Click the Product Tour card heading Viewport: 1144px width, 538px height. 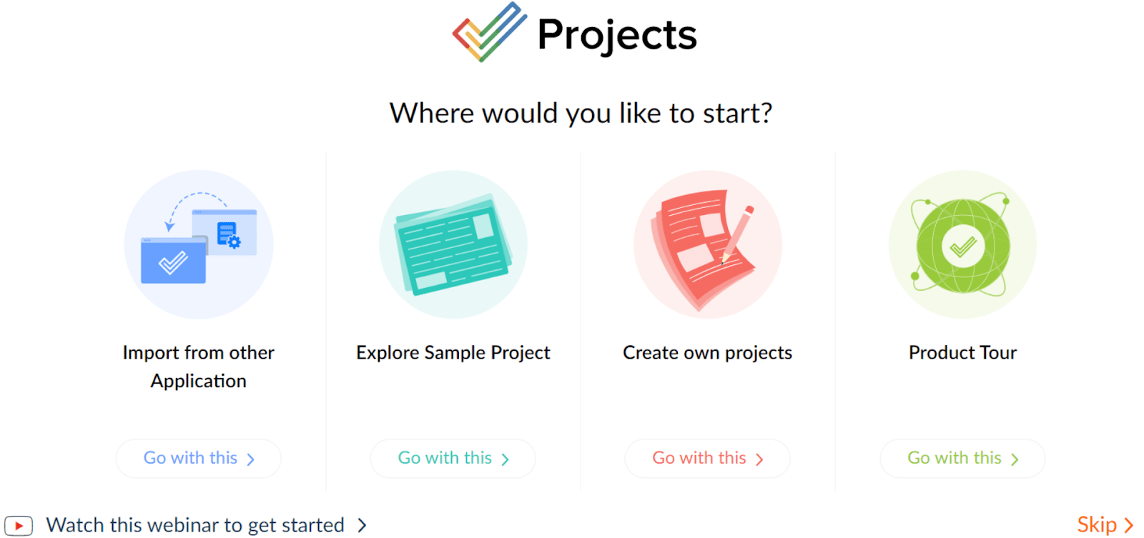[961, 352]
